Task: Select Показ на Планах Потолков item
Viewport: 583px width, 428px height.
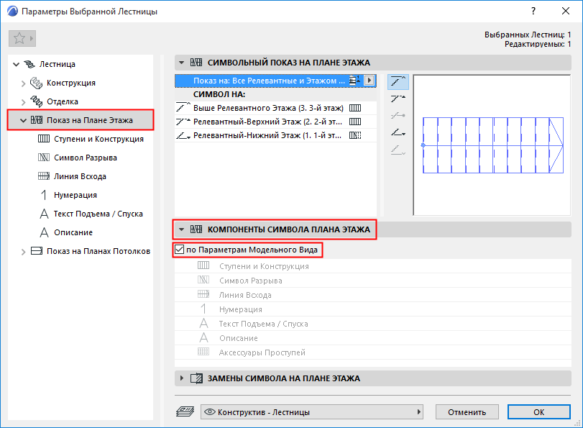Action: 98,251
